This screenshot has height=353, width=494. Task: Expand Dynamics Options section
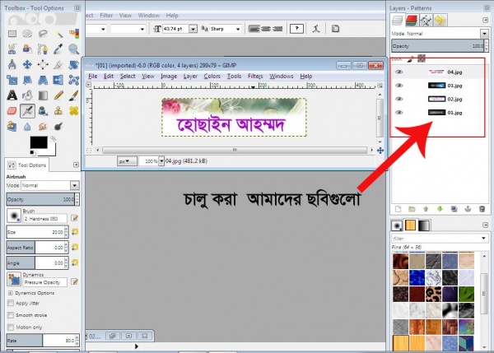coord(11,293)
